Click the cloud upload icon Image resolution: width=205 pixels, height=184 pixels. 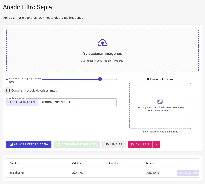point(102,43)
